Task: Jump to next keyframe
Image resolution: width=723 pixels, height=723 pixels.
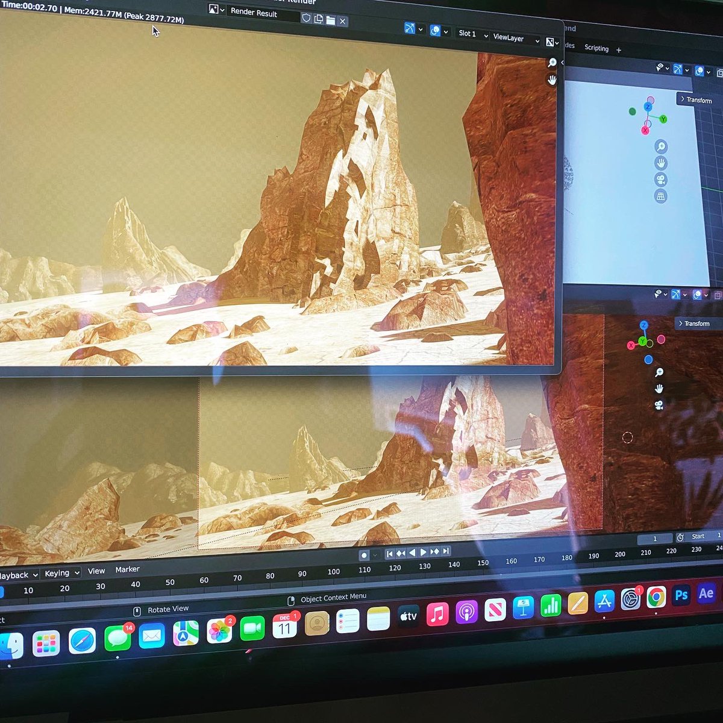Action: [434, 551]
